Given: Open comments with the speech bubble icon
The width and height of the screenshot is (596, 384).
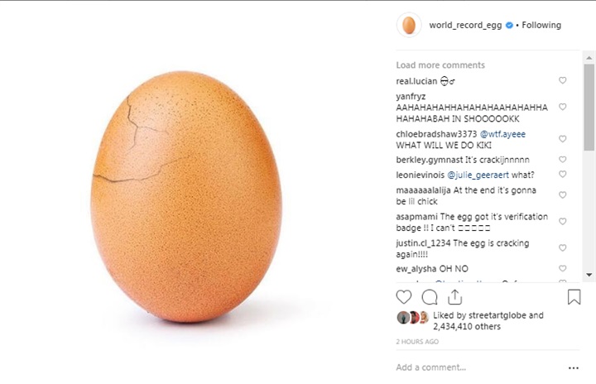Looking at the screenshot, I should [430, 296].
